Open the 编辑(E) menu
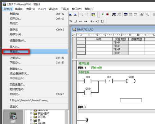Viewport: 155px width, 124px height. tap(19, 9)
